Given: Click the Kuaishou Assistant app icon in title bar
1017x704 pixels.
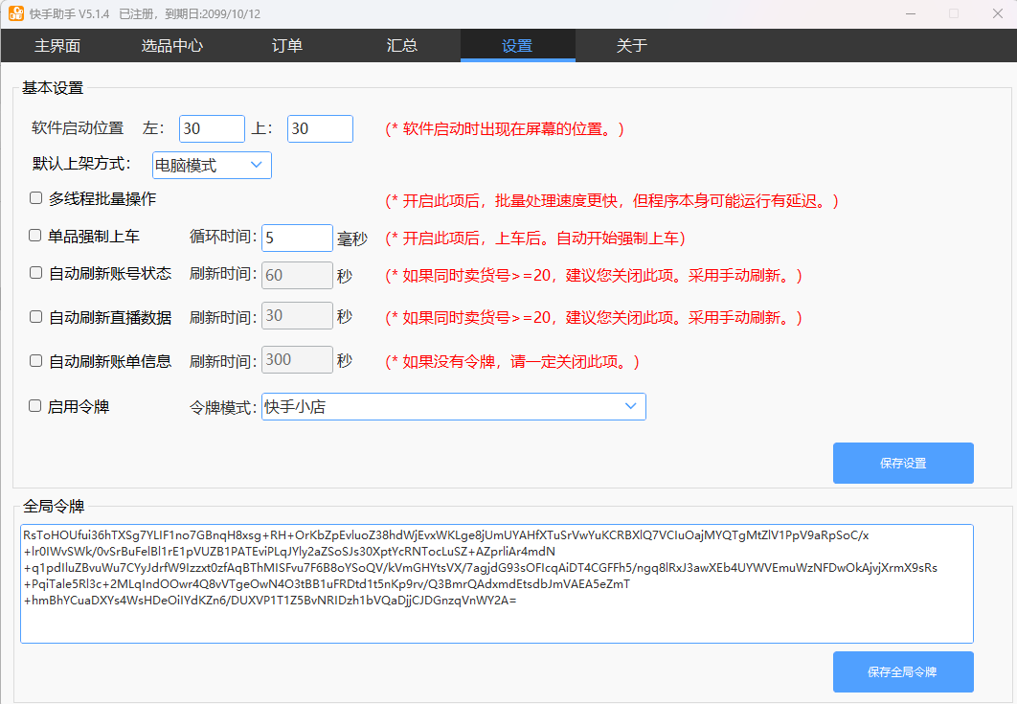Looking at the screenshot, I should coord(16,13).
